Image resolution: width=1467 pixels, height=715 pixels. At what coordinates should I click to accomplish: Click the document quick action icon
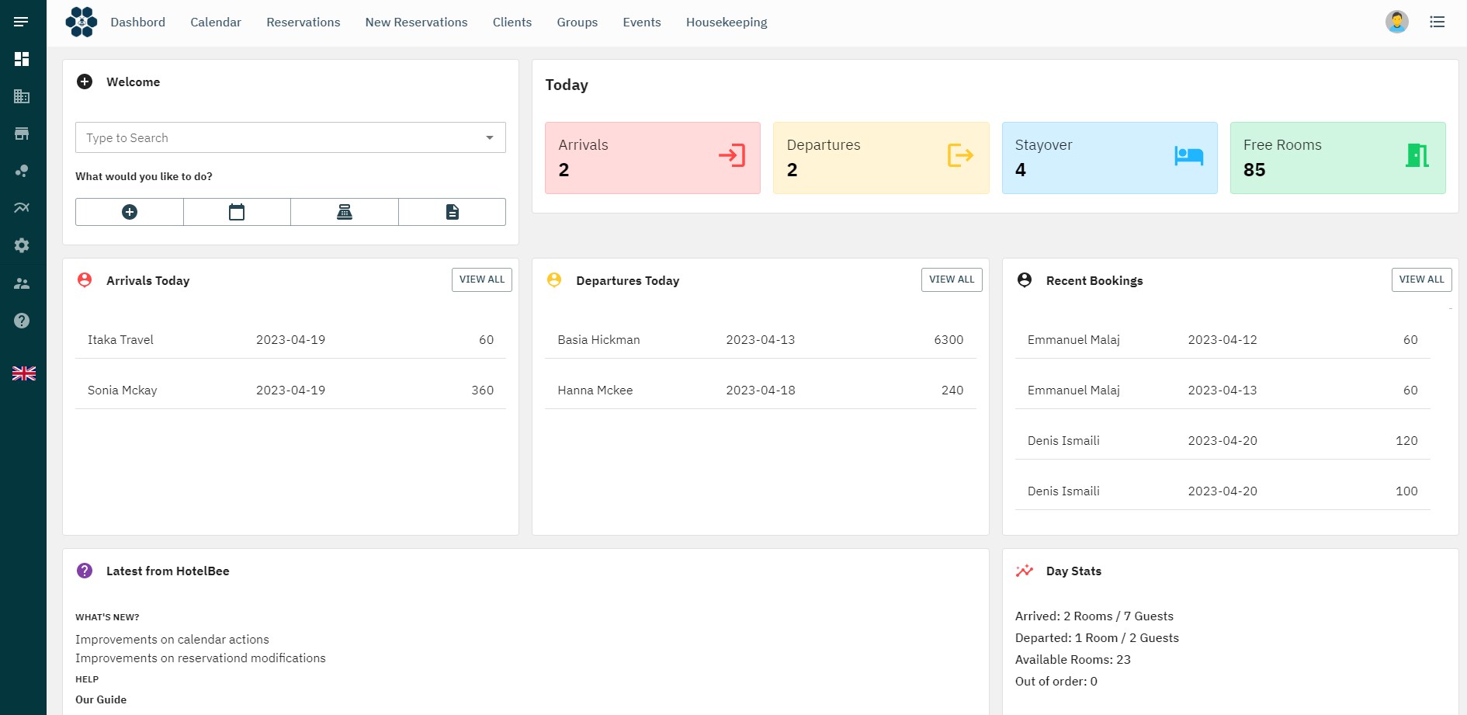click(x=452, y=212)
